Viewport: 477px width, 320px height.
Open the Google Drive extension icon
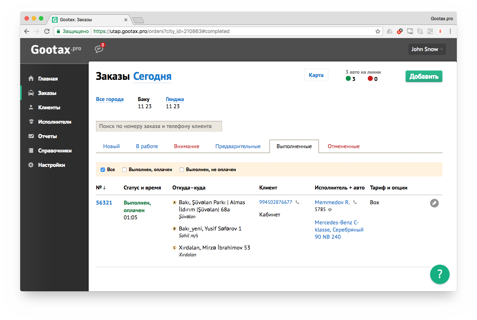point(390,31)
